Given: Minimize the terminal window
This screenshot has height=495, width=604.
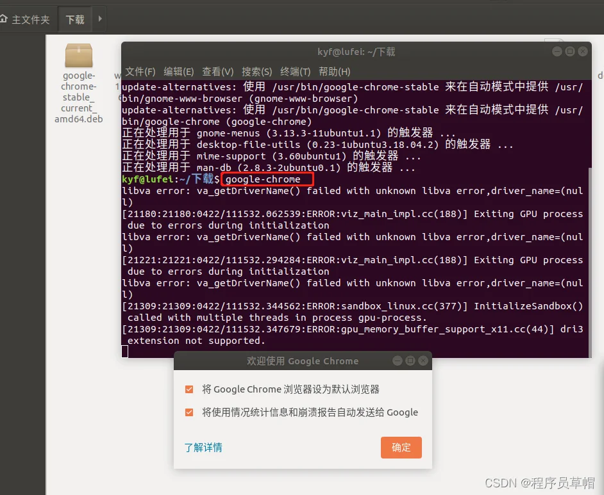Looking at the screenshot, I should [557, 51].
